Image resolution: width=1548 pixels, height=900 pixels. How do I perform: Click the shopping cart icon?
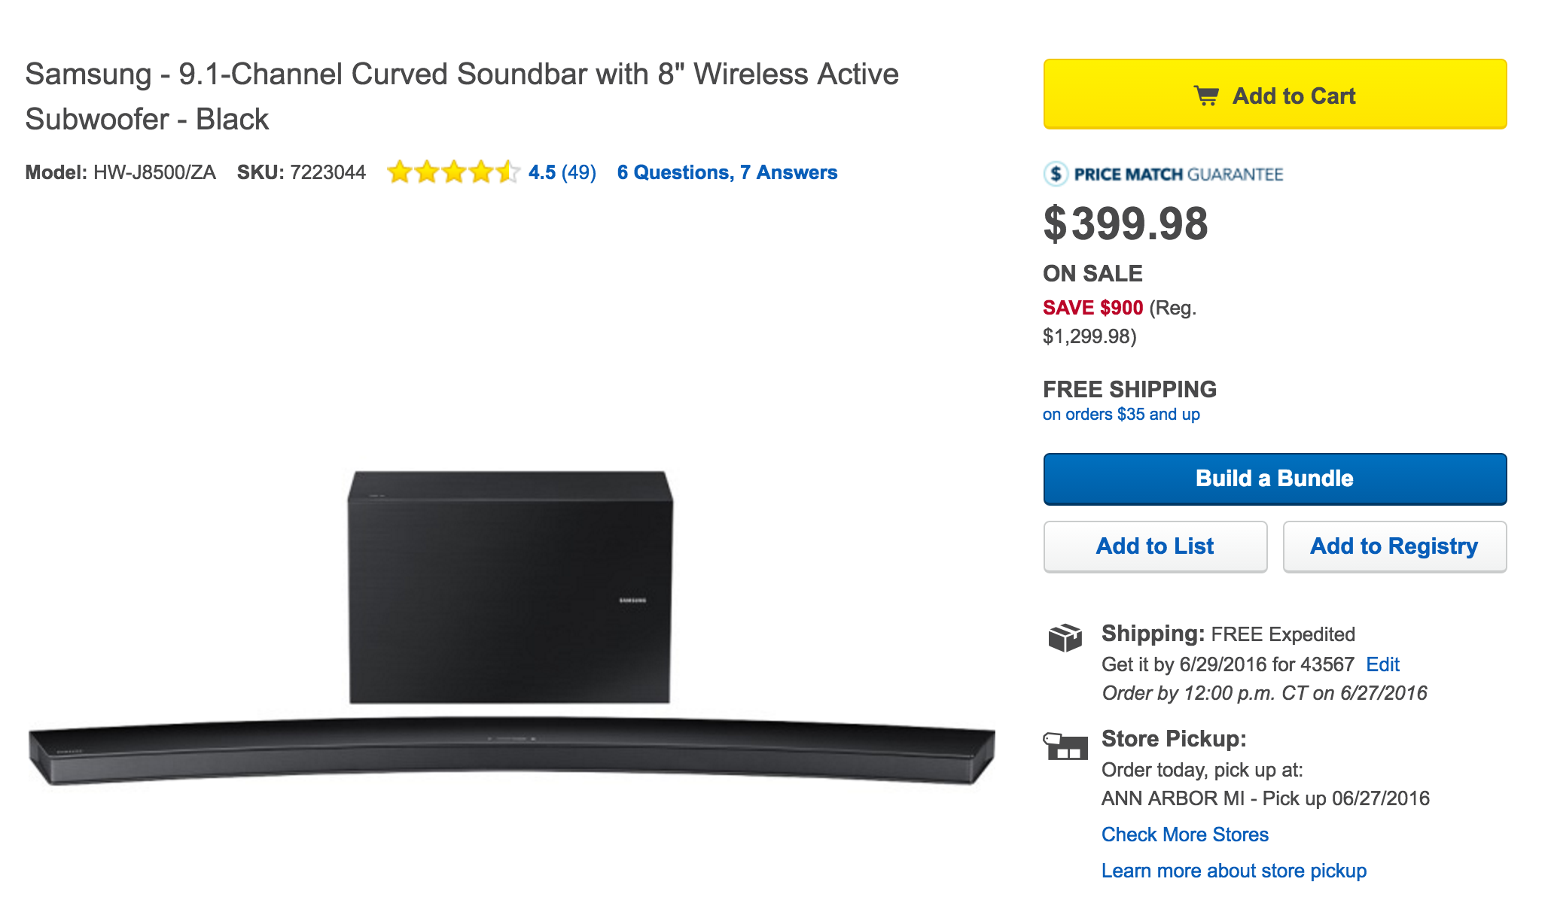point(1206,96)
